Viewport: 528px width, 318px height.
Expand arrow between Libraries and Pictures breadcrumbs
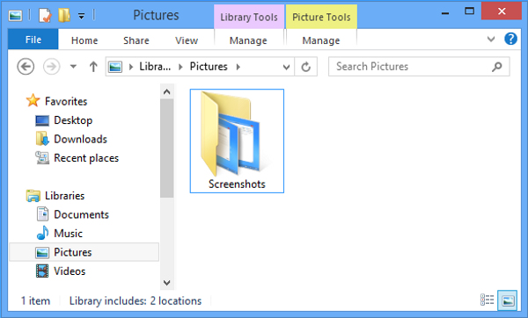coord(180,67)
